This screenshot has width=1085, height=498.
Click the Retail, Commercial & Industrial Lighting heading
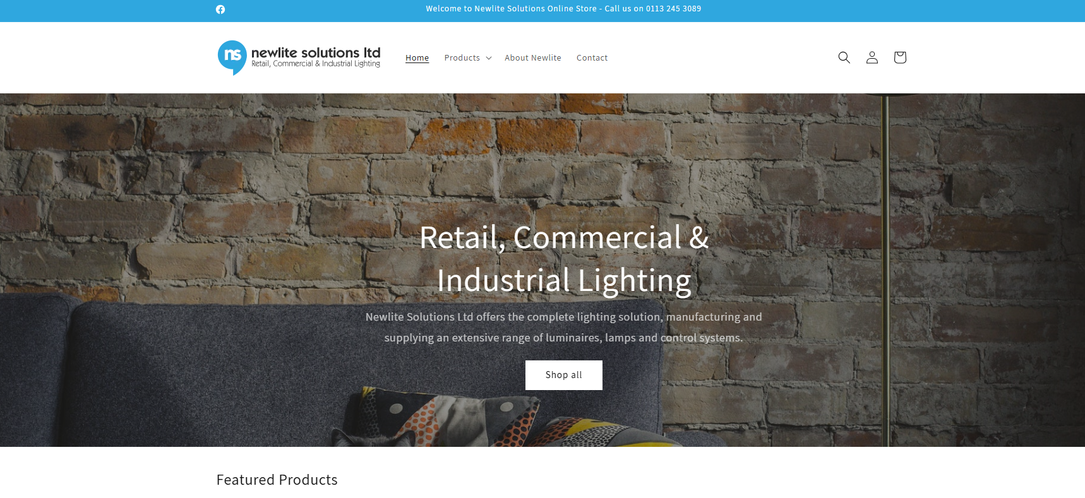click(564, 259)
